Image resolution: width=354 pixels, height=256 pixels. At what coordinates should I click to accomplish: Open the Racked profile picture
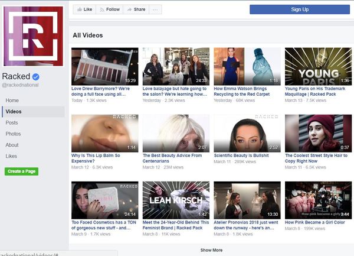coord(34,36)
